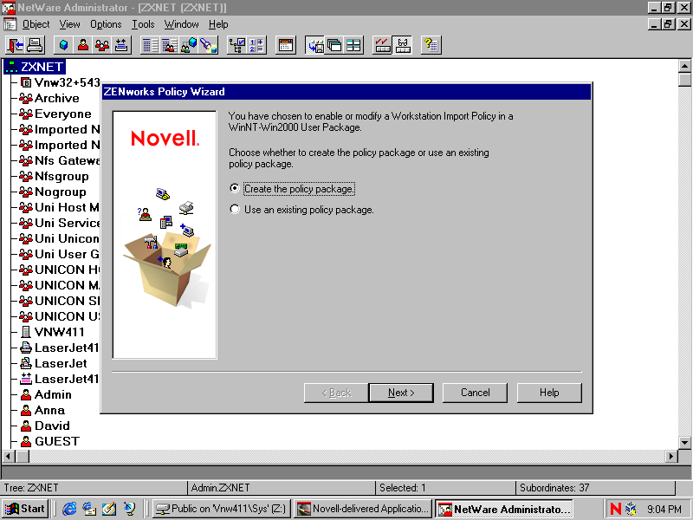Click the Subordinates: 37 status text
693x520 pixels.
coord(554,488)
